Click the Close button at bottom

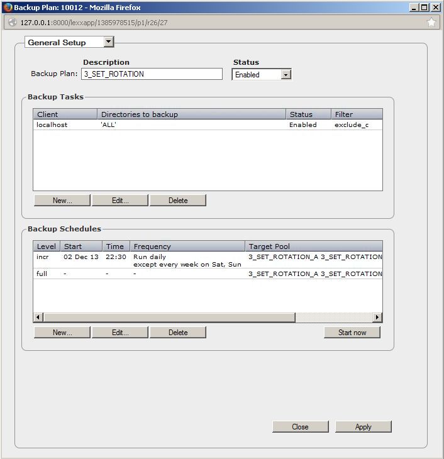[300, 427]
